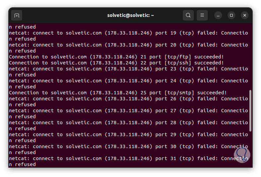Click the port 30 failed connection line

coord(128,146)
